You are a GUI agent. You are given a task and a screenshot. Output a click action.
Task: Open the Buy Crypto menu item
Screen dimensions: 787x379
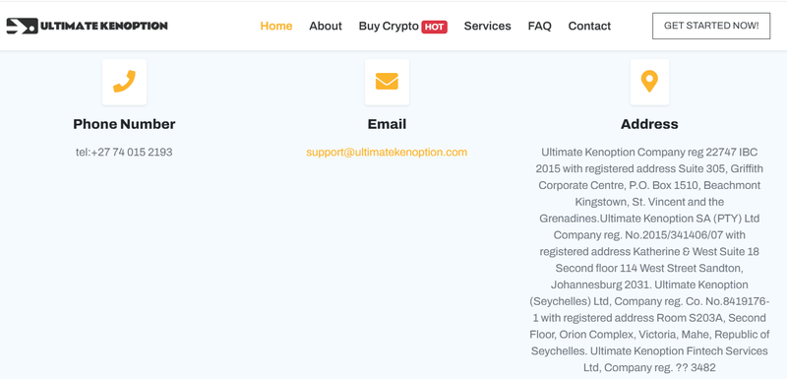pyautogui.click(x=389, y=27)
